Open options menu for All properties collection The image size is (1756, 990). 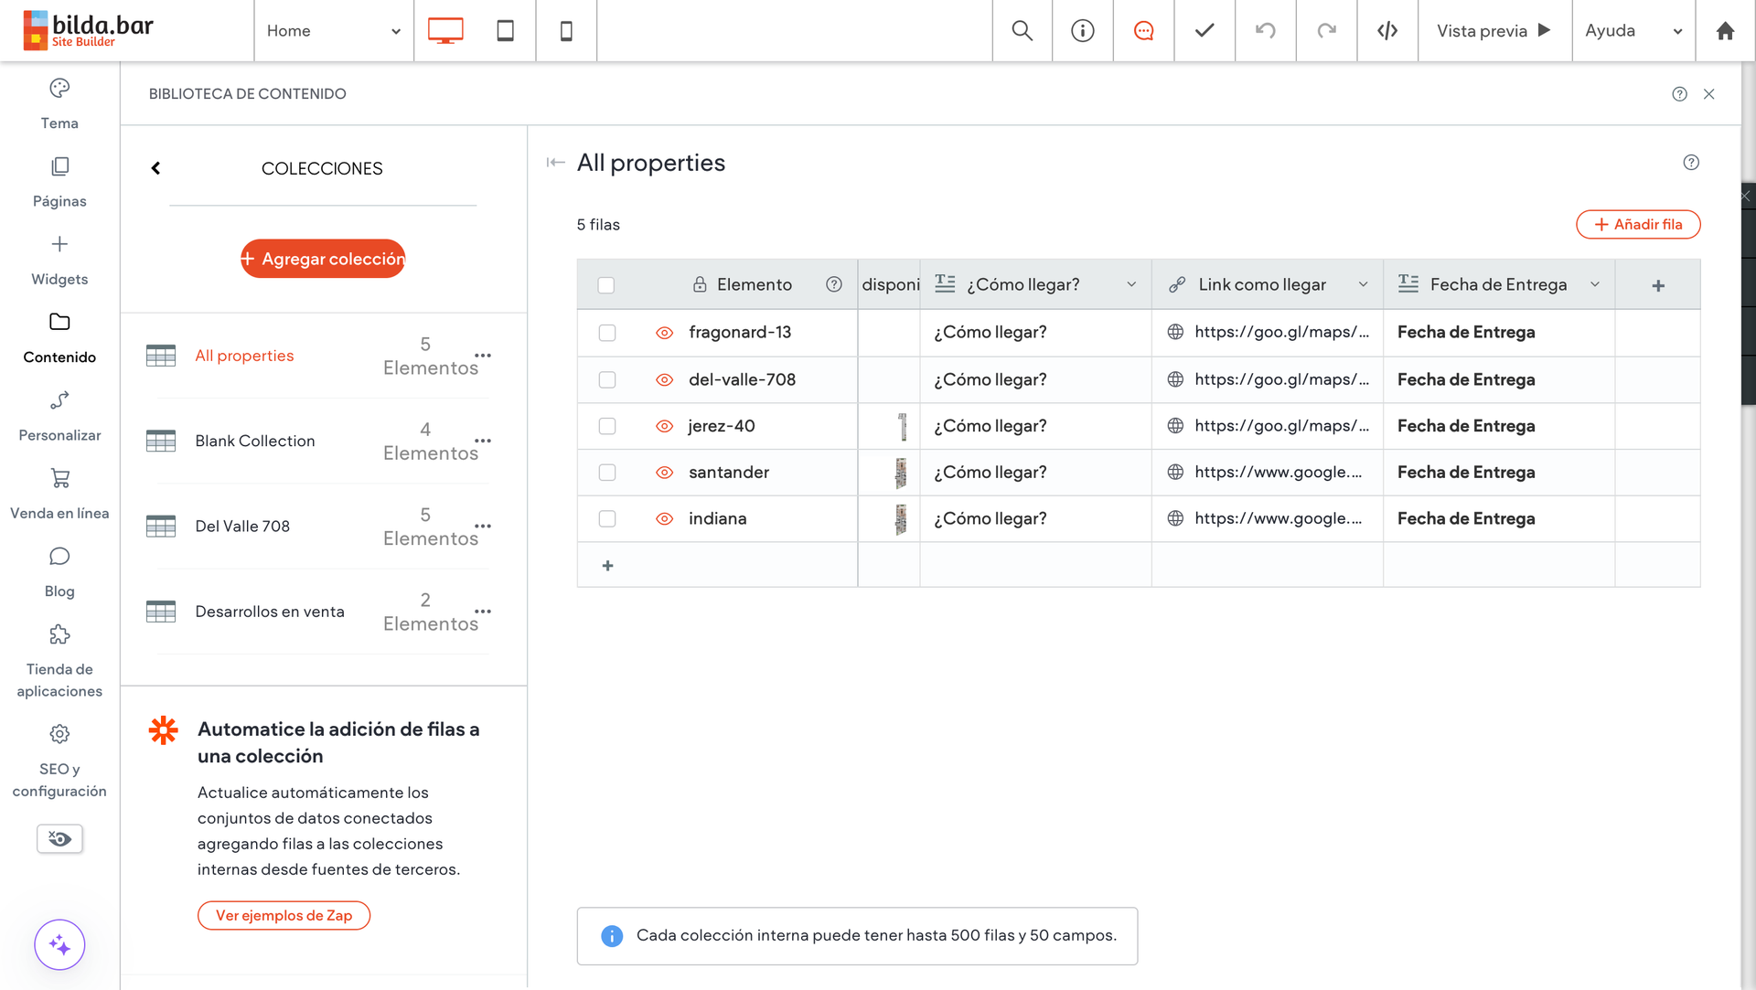click(x=483, y=356)
